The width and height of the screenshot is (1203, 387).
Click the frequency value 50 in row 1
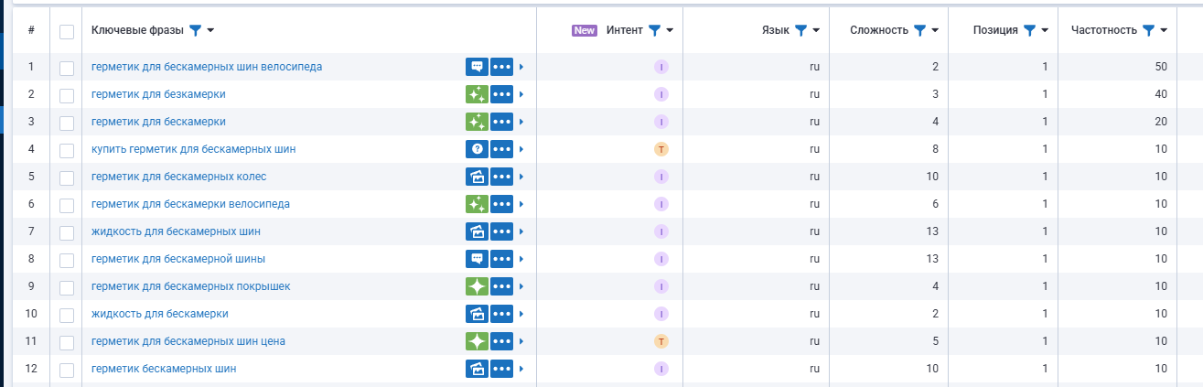coord(1161,67)
